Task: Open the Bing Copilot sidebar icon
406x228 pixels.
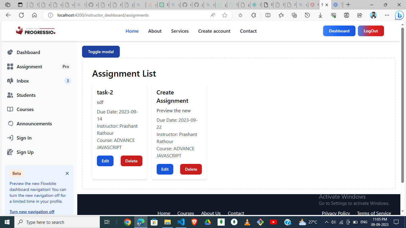Action: (x=399, y=15)
